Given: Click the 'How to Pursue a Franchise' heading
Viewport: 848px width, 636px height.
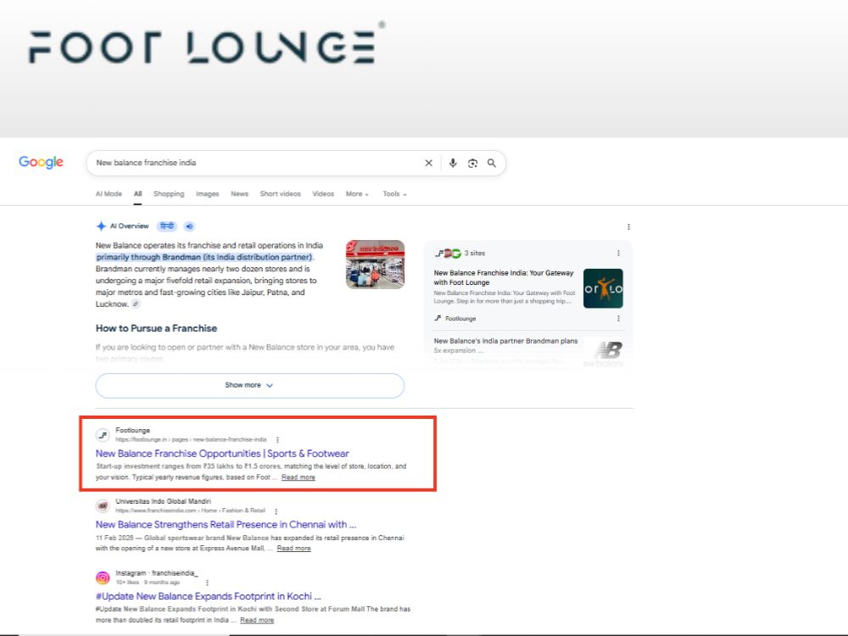Looking at the screenshot, I should coord(156,328).
